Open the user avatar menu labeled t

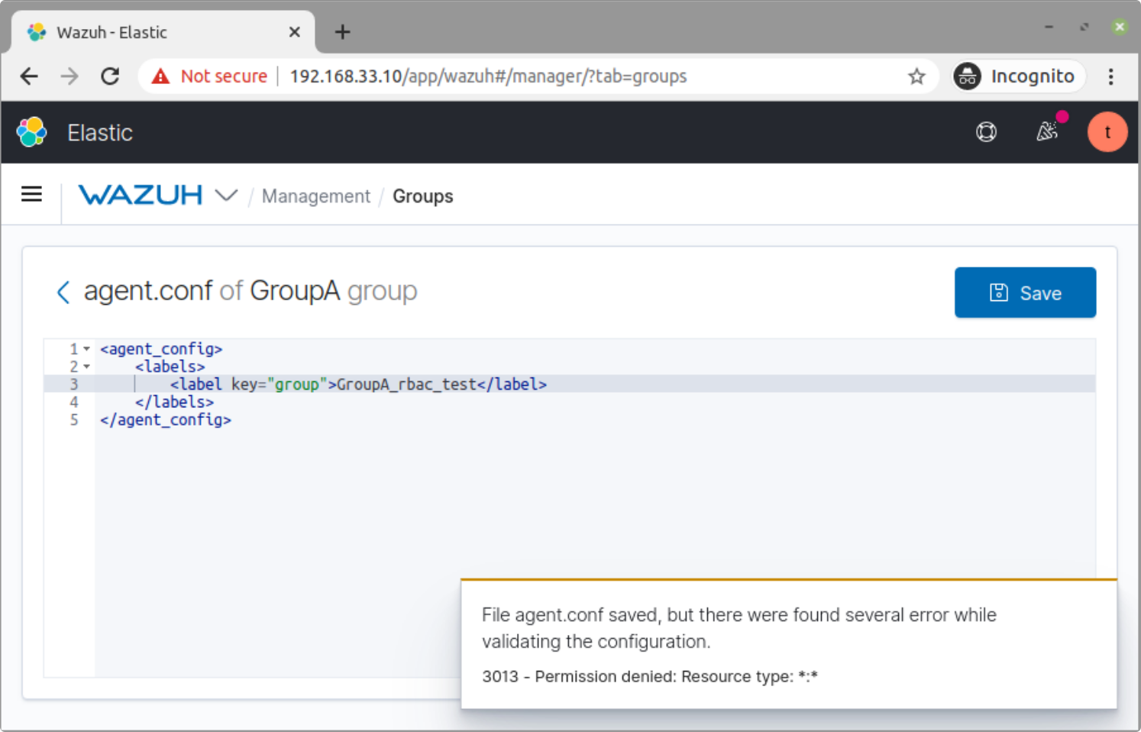[1107, 131]
